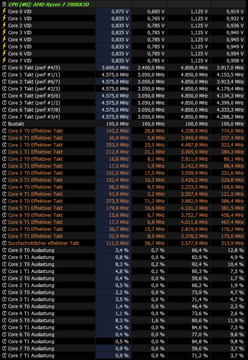Image resolution: width=248 pixels, height=360 pixels.
Task: Select Core 3 T1 Effektiver Takt label
Action: tap(35, 180)
